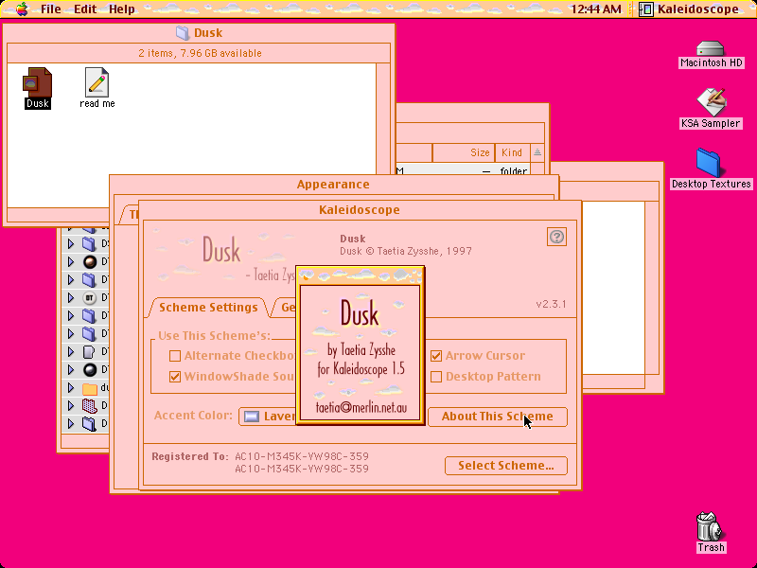Open the File menu
The height and width of the screenshot is (568, 757).
pyautogui.click(x=51, y=9)
